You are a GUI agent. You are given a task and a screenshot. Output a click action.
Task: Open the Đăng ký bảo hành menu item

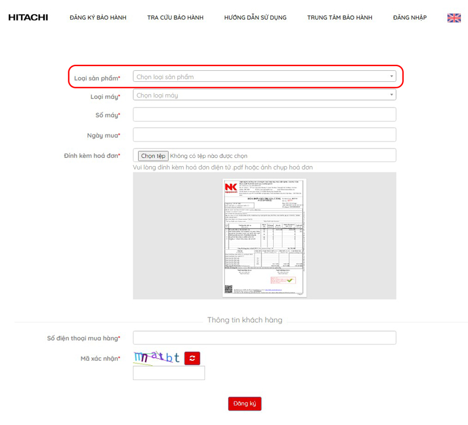(98, 18)
